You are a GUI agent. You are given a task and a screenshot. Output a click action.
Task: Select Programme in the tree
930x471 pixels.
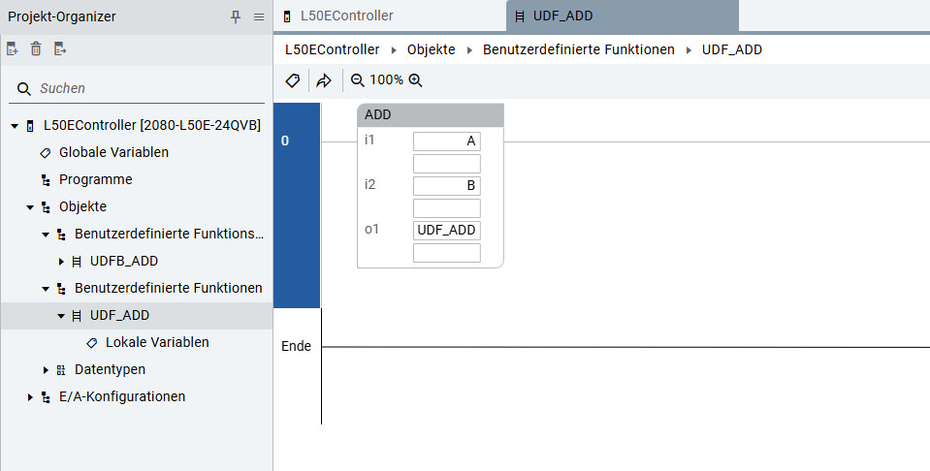pos(95,179)
